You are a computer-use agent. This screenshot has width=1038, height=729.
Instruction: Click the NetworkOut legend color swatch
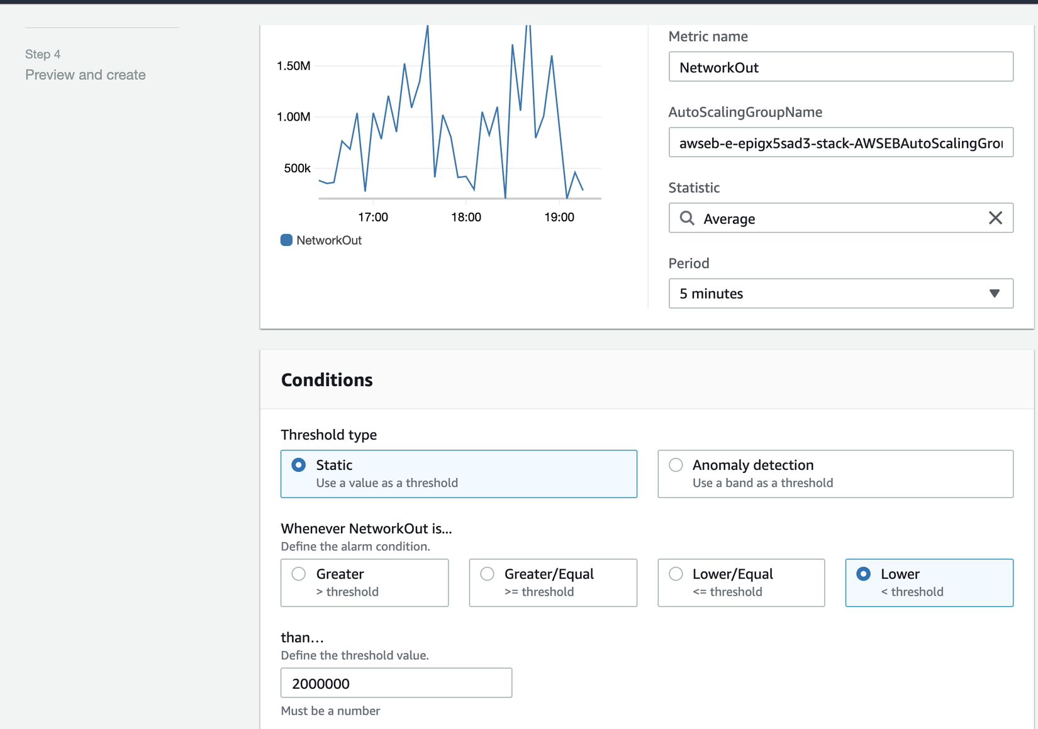click(x=286, y=240)
